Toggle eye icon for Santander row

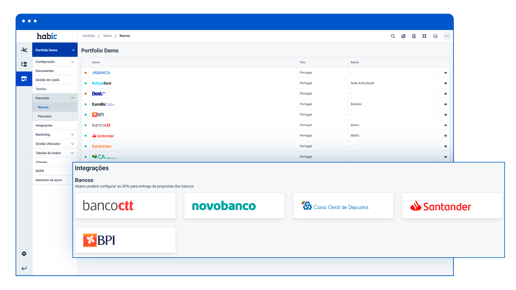click(445, 136)
